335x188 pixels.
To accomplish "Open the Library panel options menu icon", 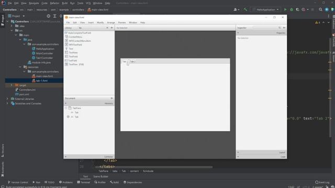I will coord(111,28).
